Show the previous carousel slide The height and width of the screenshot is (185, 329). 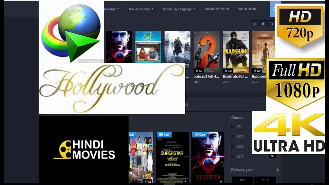point(254,24)
